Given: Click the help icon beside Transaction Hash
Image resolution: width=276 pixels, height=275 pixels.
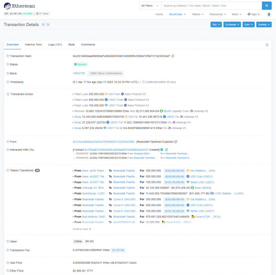Looking at the screenshot, I should point(7,56).
